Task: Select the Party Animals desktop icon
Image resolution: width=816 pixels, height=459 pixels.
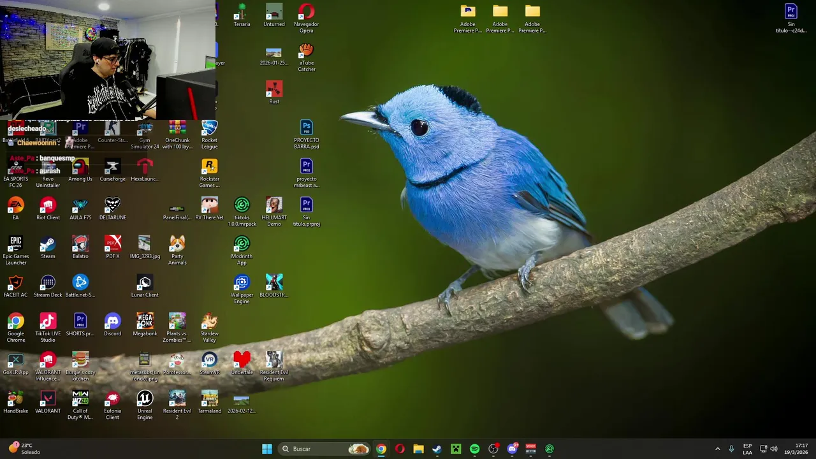Action: point(177,251)
